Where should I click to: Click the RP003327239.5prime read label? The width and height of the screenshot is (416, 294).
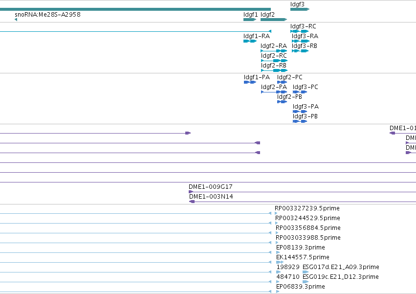[x=307, y=208]
